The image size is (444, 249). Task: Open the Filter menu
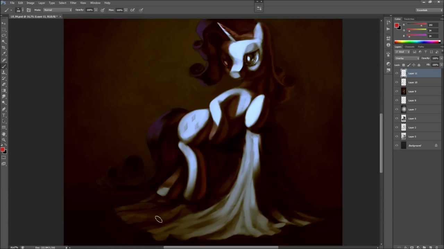(x=73, y=3)
